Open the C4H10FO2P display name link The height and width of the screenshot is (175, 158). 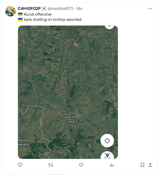pyautogui.click(x=29, y=9)
